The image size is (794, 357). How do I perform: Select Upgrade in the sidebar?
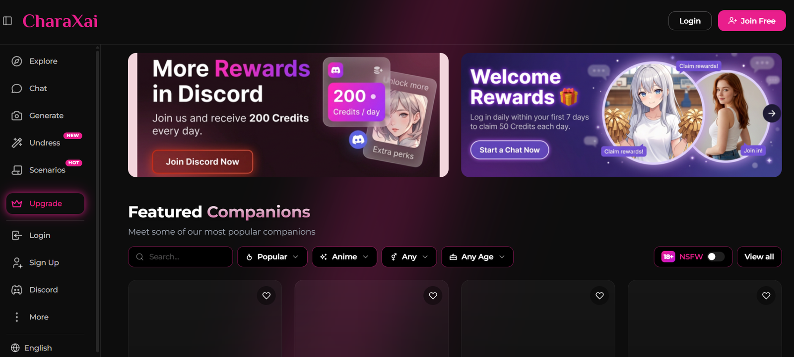(x=45, y=204)
